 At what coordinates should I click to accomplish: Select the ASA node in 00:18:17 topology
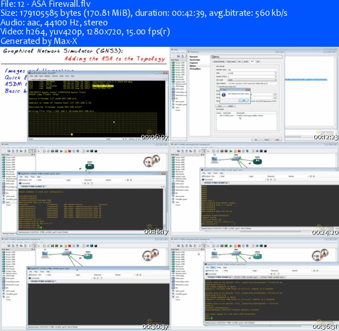[90, 166]
